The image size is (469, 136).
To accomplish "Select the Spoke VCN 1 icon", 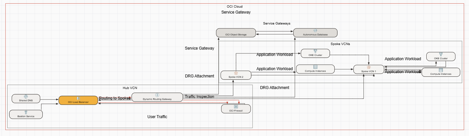I will pyautogui.click(x=368, y=67).
